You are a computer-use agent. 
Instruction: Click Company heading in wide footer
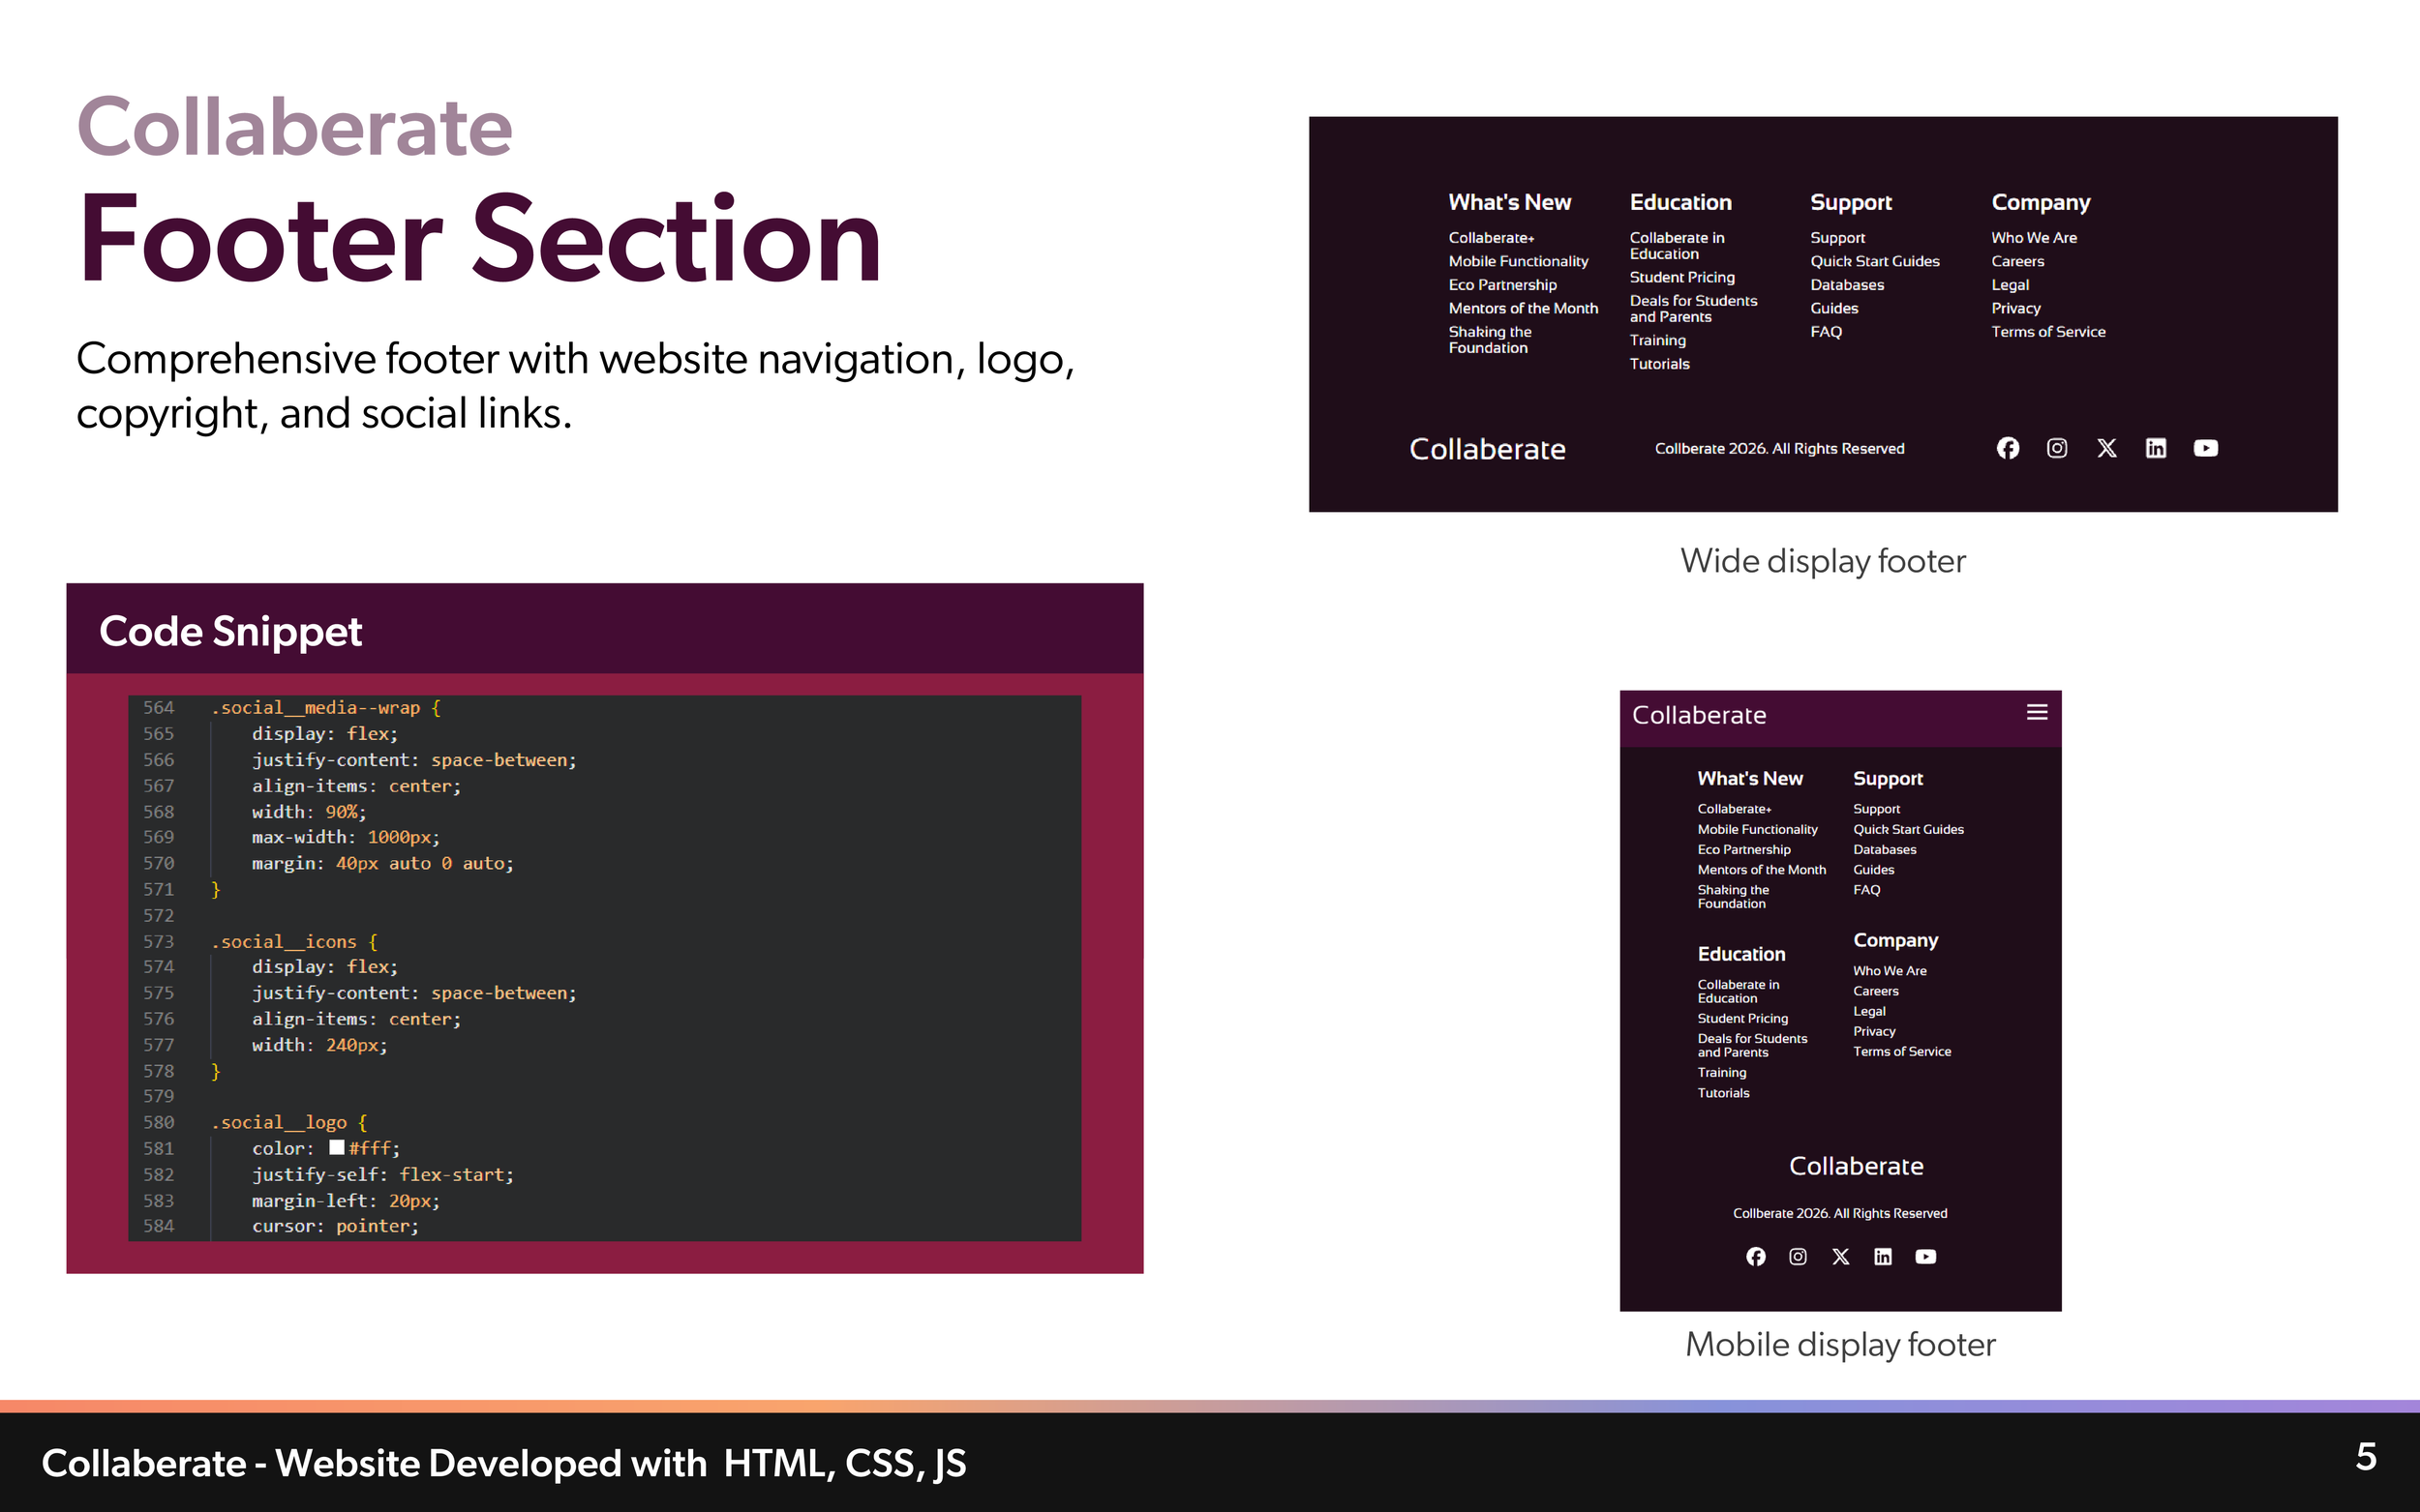click(2040, 202)
